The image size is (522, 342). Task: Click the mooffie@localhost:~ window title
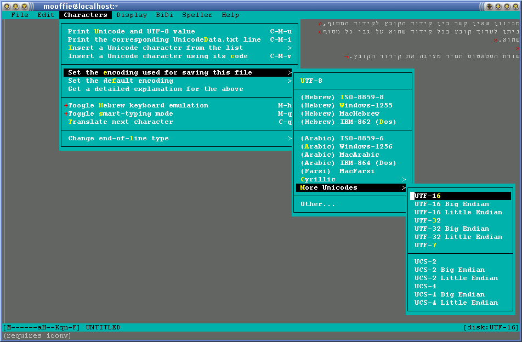81,7
